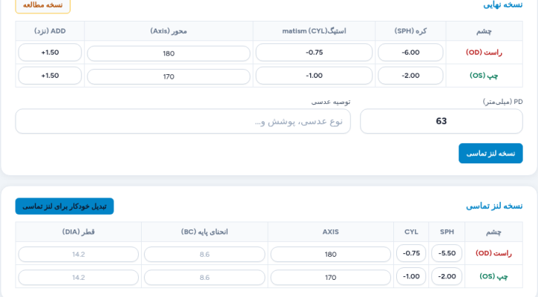Focus left eye Axis field 170 in final prescription
The height and width of the screenshot is (297, 538).
point(168,76)
